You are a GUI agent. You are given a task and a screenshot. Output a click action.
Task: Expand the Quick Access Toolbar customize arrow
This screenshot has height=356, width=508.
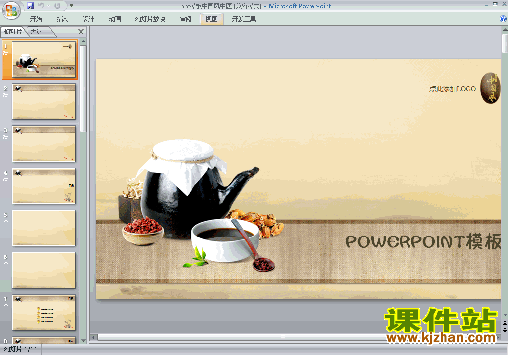pyautogui.click(x=71, y=6)
